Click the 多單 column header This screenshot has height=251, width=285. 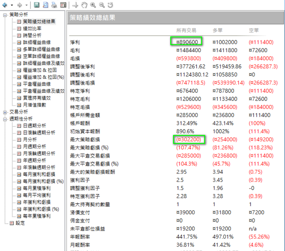pyautogui.click(x=218, y=30)
